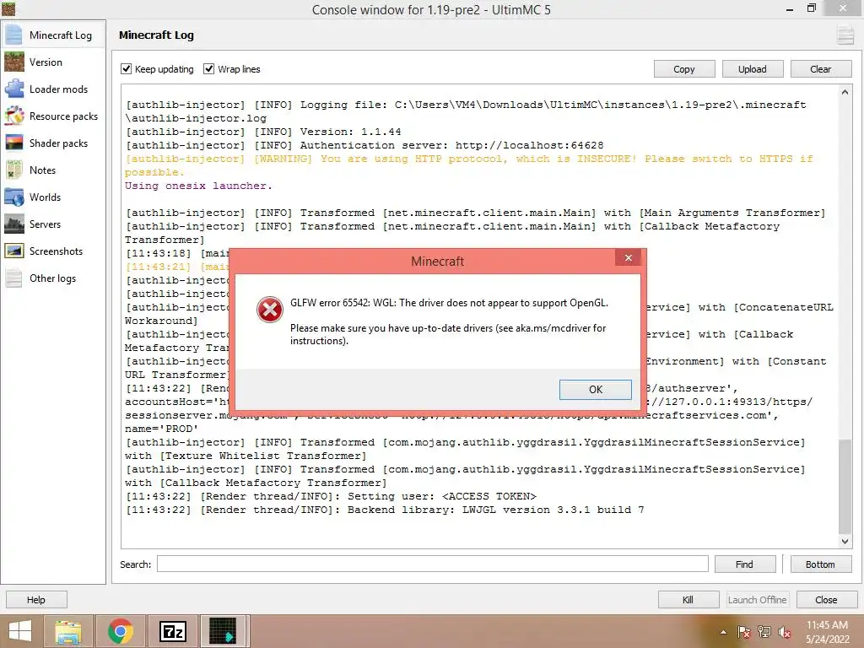The image size is (864, 648).
Task: Click Launch Offline button
Action: pos(757,600)
